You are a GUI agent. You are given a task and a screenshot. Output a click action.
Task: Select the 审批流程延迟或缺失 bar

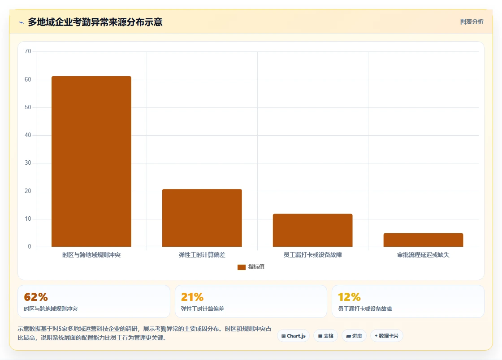(423, 240)
